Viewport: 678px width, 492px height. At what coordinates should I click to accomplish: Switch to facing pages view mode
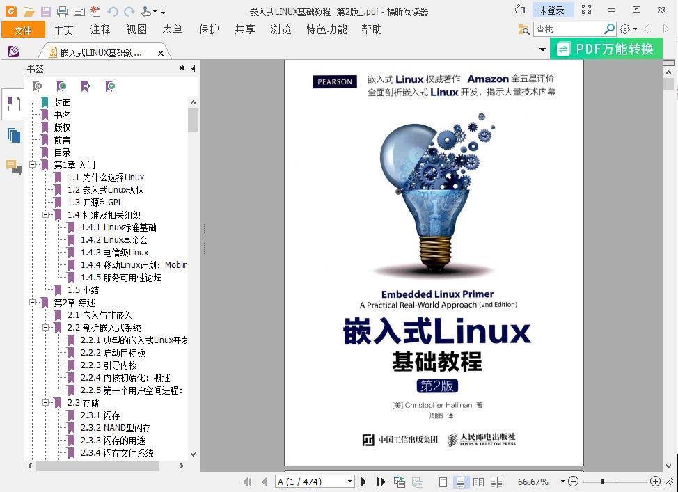click(479, 482)
